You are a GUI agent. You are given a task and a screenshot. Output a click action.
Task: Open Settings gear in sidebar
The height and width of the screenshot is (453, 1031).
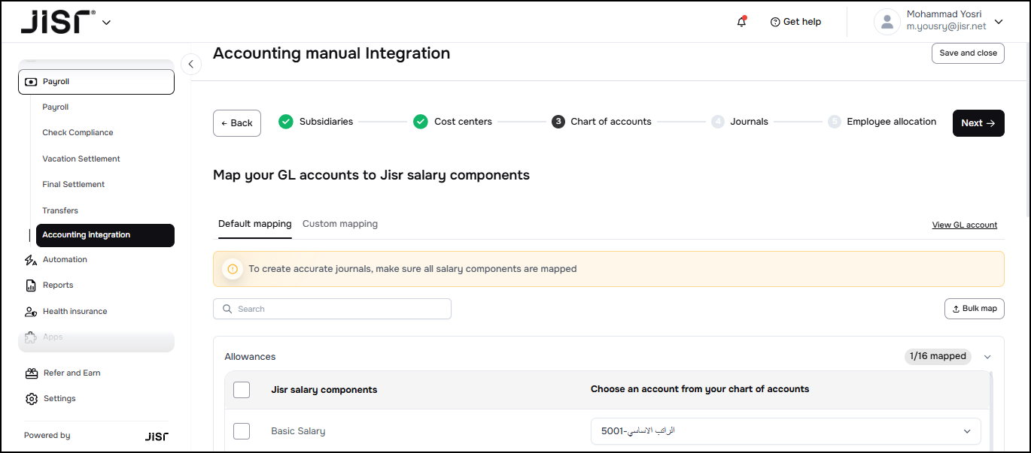pos(31,399)
